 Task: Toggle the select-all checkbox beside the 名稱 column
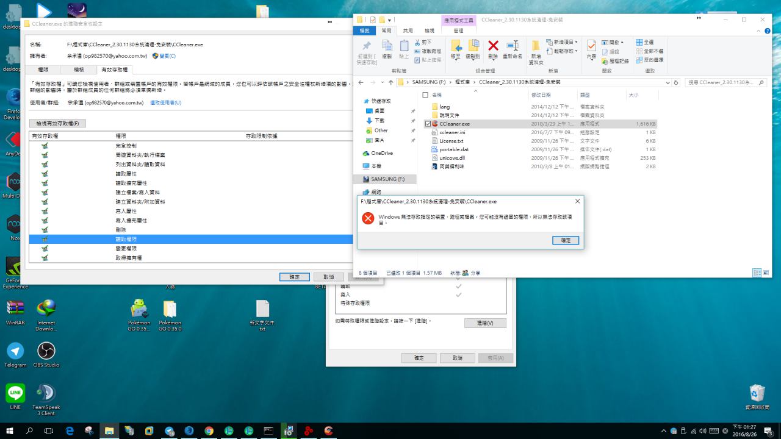tap(425, 95)
